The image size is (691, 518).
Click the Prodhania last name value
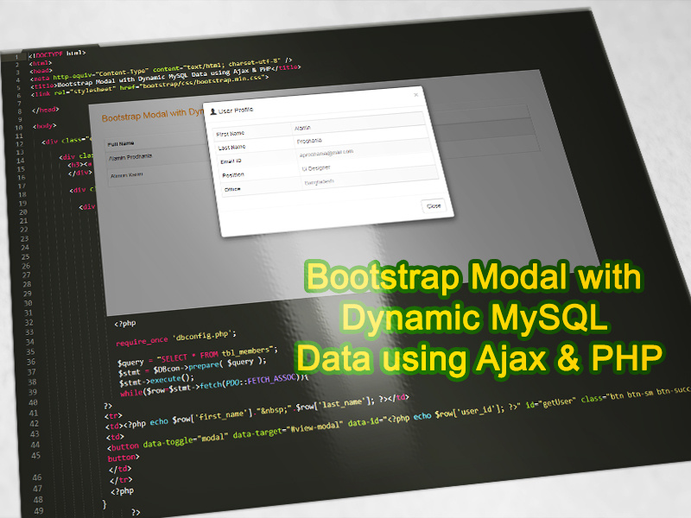(309, 141)
